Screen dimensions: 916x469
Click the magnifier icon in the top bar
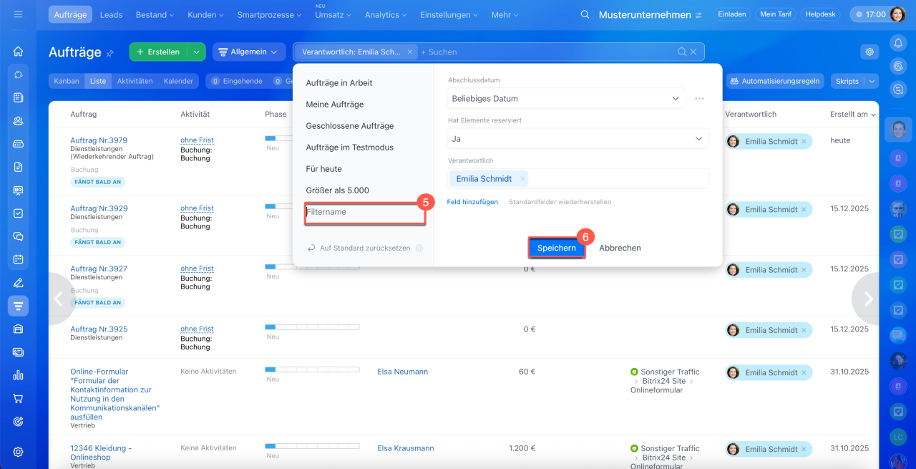(585, 15)
